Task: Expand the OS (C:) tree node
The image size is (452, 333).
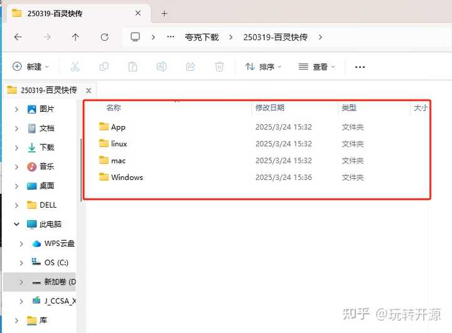Action: tap(21, 263)
